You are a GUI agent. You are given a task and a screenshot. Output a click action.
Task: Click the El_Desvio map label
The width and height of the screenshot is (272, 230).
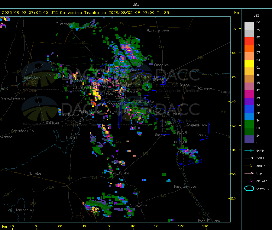coord(70,115)
